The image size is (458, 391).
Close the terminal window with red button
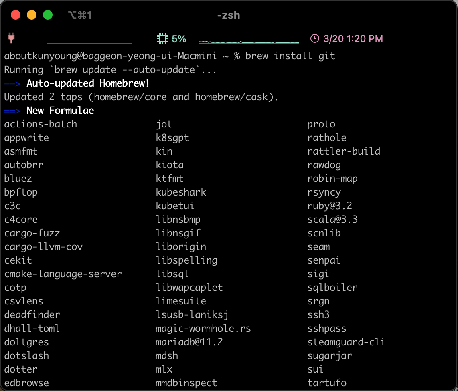click(x=16, y=15)
